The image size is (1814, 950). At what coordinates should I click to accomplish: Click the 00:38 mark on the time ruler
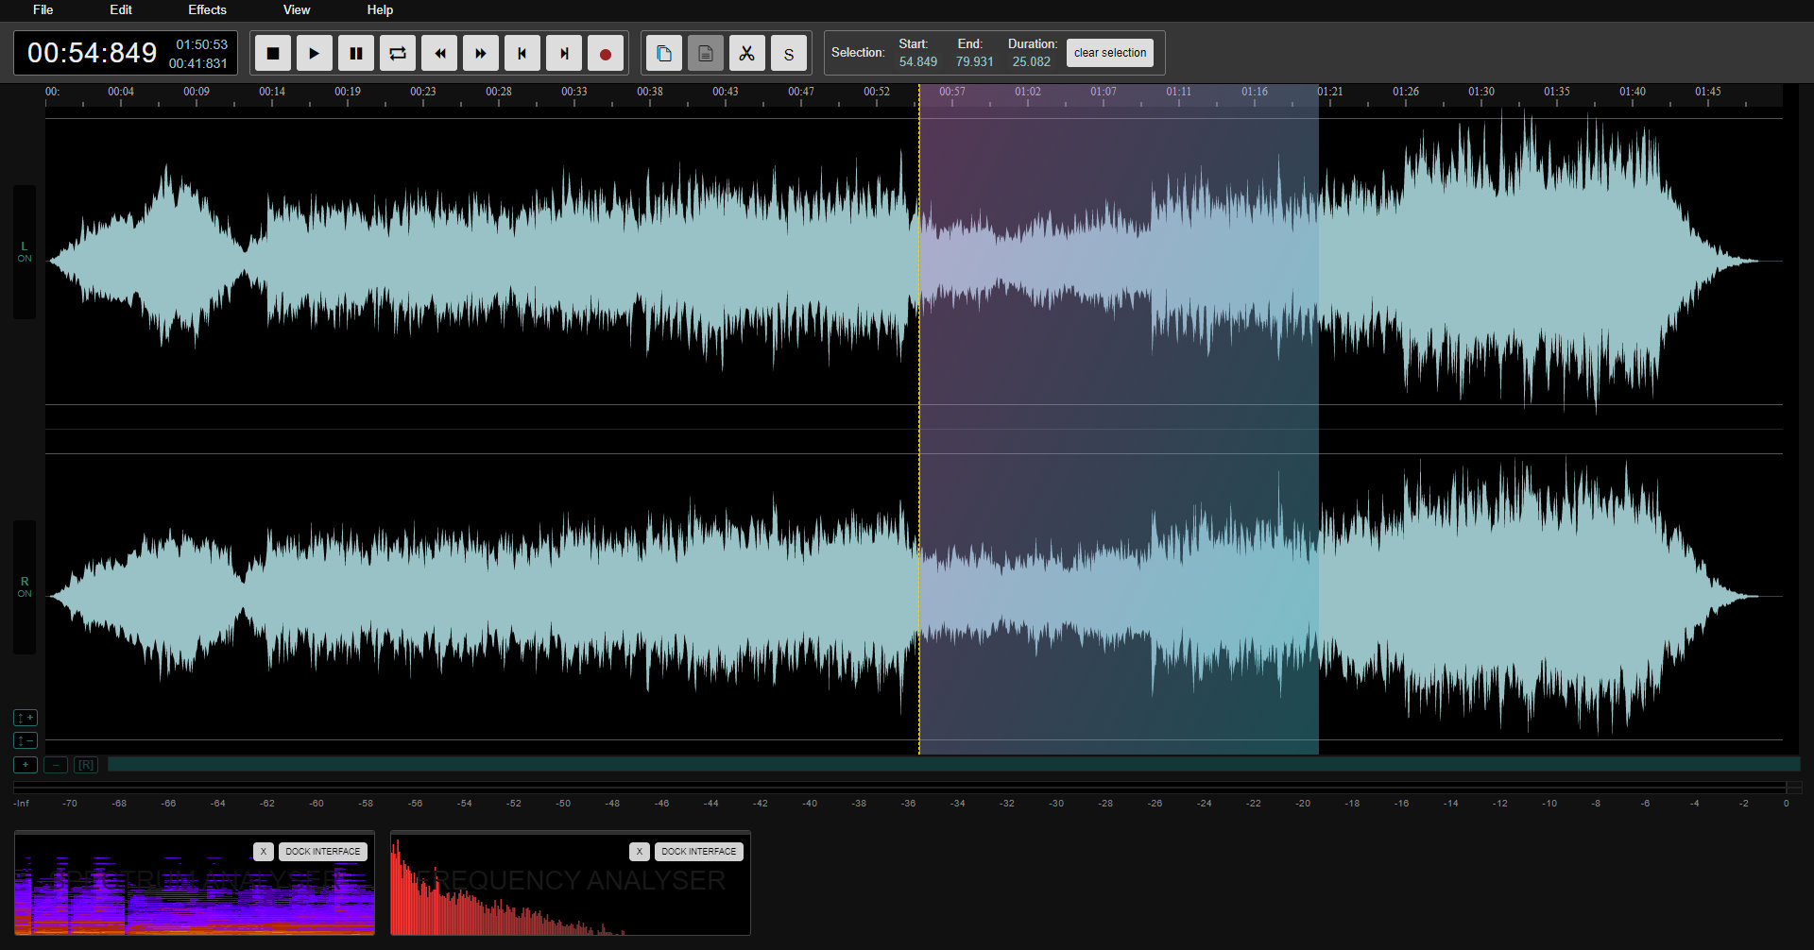tap(650, 92)
